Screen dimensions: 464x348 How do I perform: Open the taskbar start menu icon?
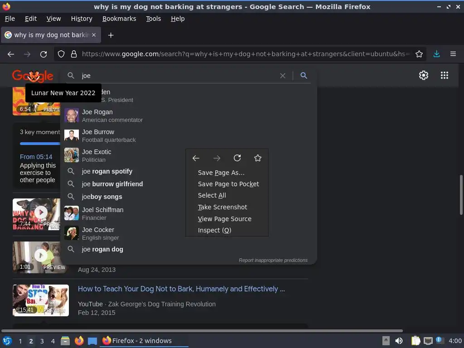7,341
